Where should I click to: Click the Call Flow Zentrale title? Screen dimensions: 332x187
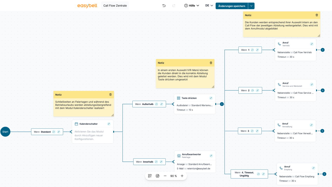point(115,6)
